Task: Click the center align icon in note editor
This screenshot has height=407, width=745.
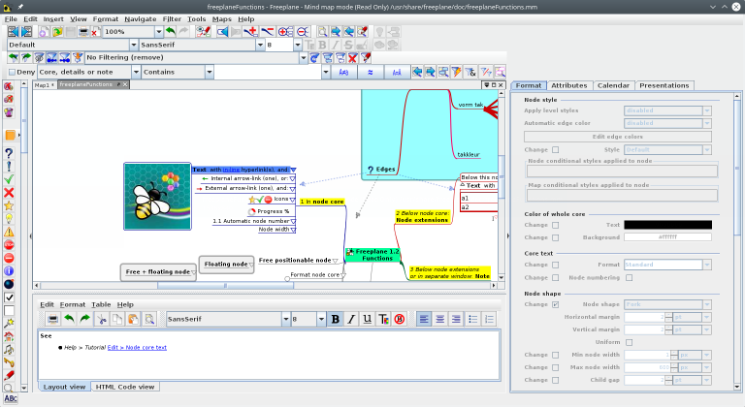Action: tap(440, 319)
